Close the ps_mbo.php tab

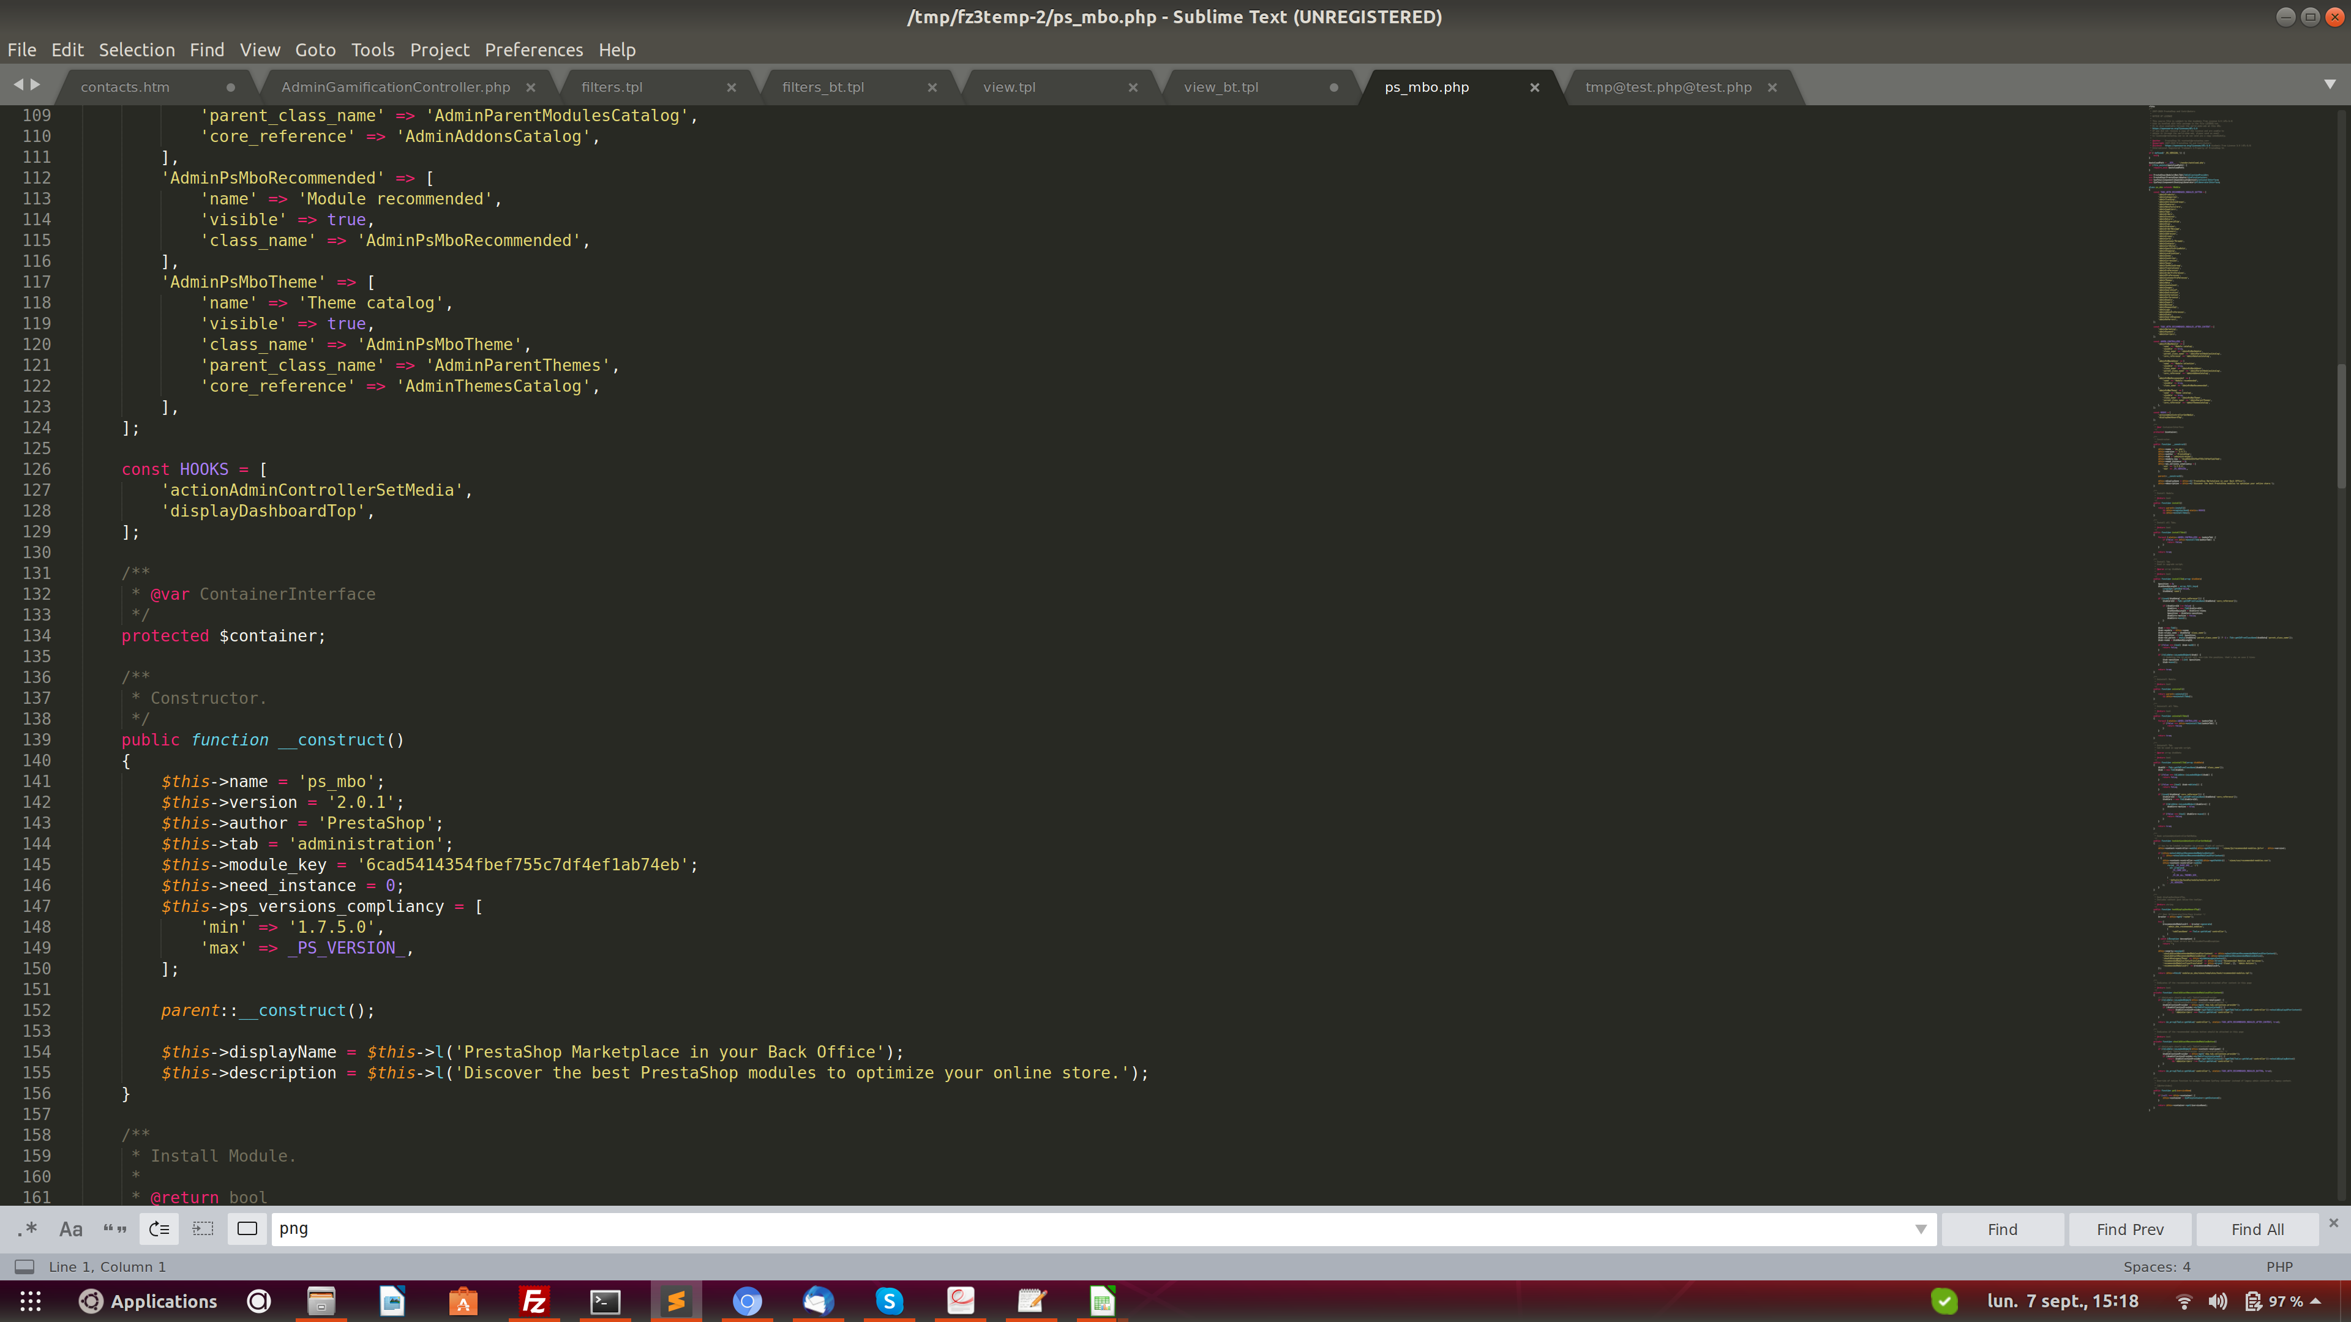1534,88
